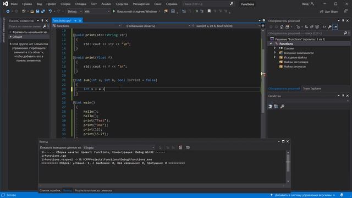This screenshot has width=352, height=198.
Task: Open the Отладка menu
Action: (81, 4)
